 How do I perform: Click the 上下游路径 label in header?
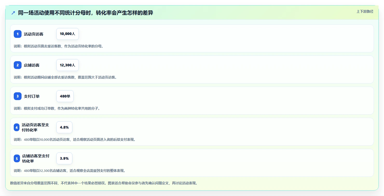click(x=365, y=11)
